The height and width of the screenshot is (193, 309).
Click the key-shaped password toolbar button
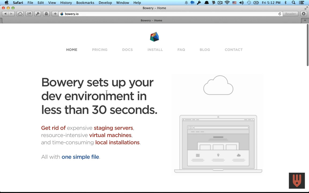38,14
